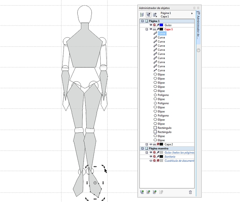The image size is (240, 202).
Task: Click New Master Layer icon at bottom
Action: tap(148, 192)
